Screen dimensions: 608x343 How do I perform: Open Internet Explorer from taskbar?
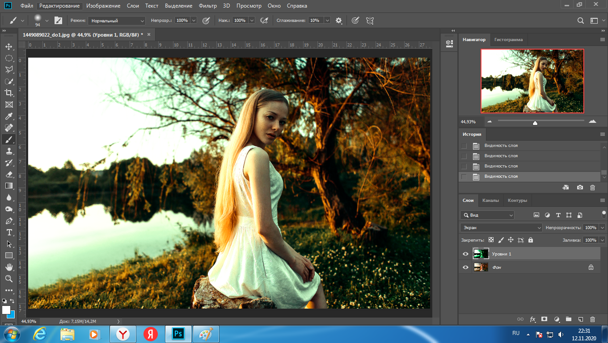(x=40, y=334)
